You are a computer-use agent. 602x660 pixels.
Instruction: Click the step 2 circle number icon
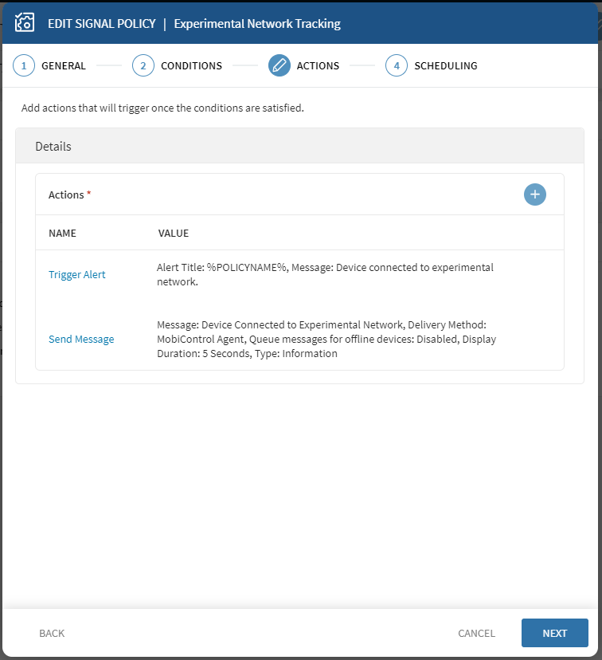pos(143,65)
